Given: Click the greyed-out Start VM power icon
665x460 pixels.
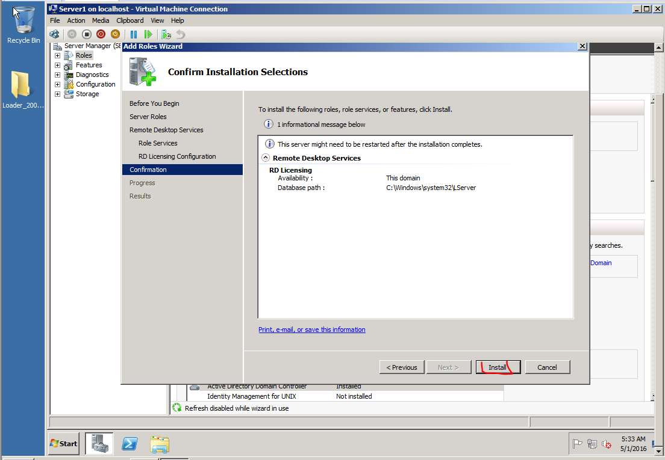Looking at the screenshot, I should coord(72,34).
